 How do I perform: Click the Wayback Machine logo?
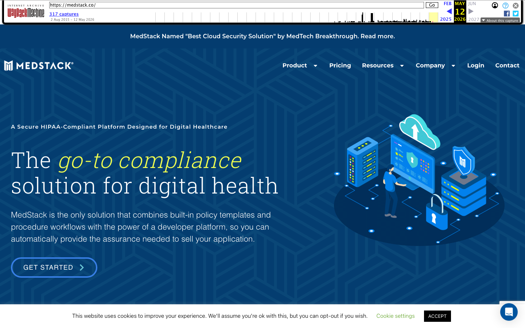point(26,11)
